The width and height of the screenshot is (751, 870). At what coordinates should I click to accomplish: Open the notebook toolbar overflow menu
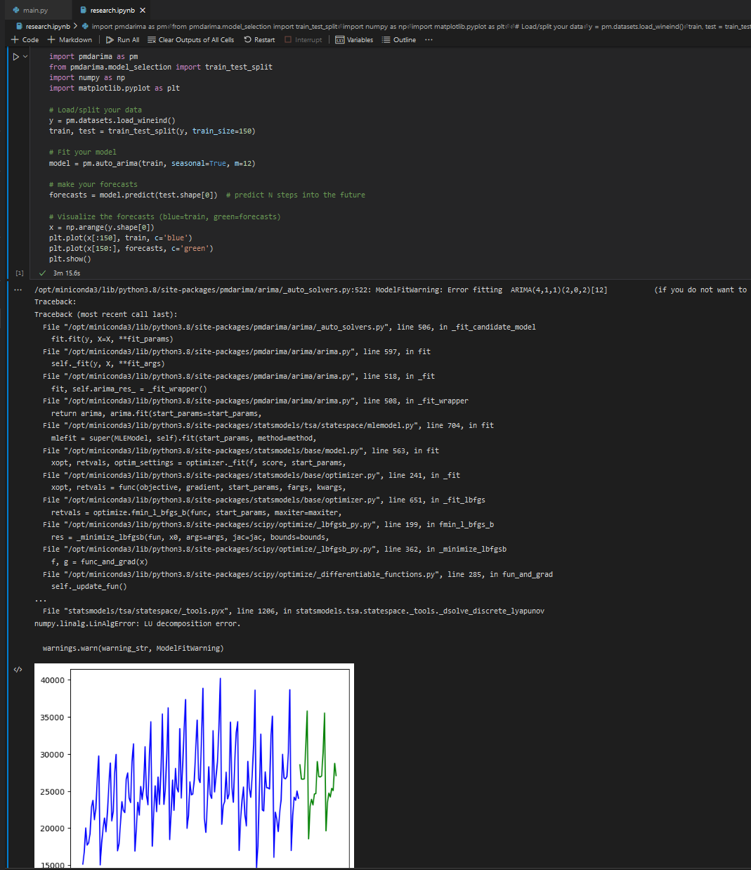429,40
